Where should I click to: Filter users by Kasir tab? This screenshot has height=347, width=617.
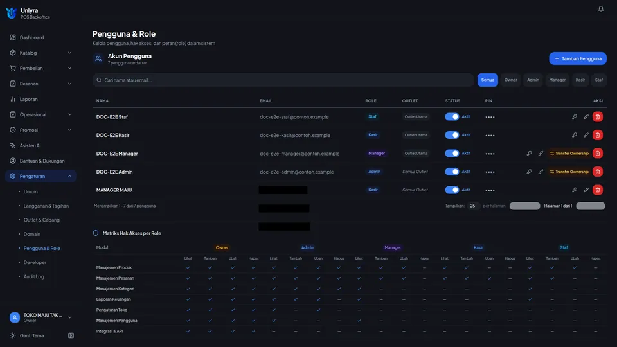580,80
